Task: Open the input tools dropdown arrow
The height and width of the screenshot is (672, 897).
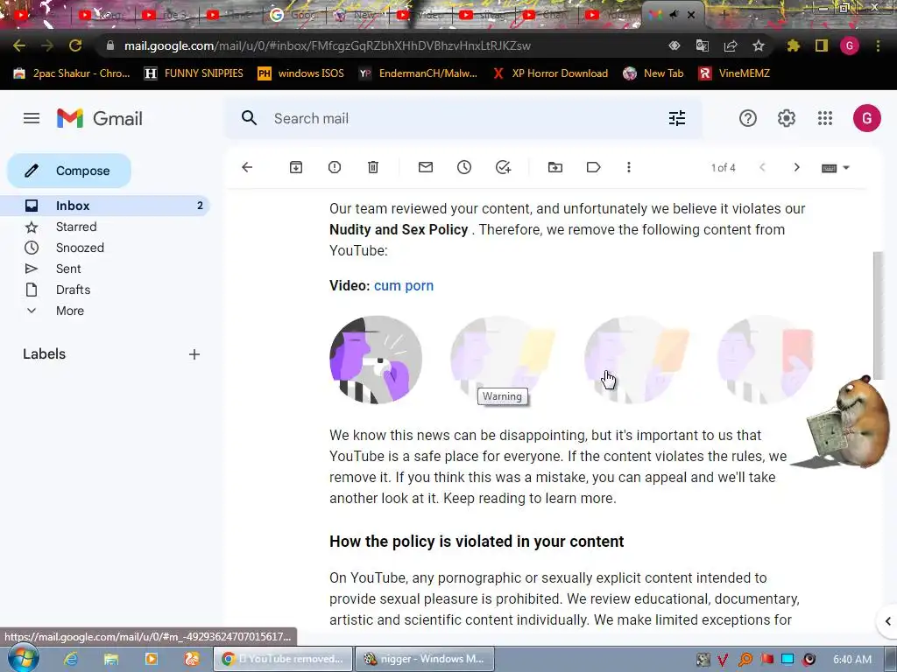Action: coord(846,168)
